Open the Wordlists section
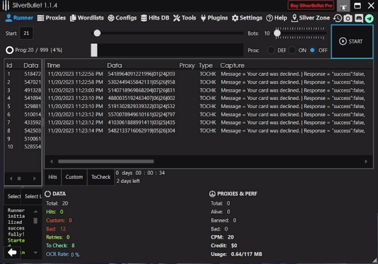The image size is (378, 264). (x=87, y=18)
